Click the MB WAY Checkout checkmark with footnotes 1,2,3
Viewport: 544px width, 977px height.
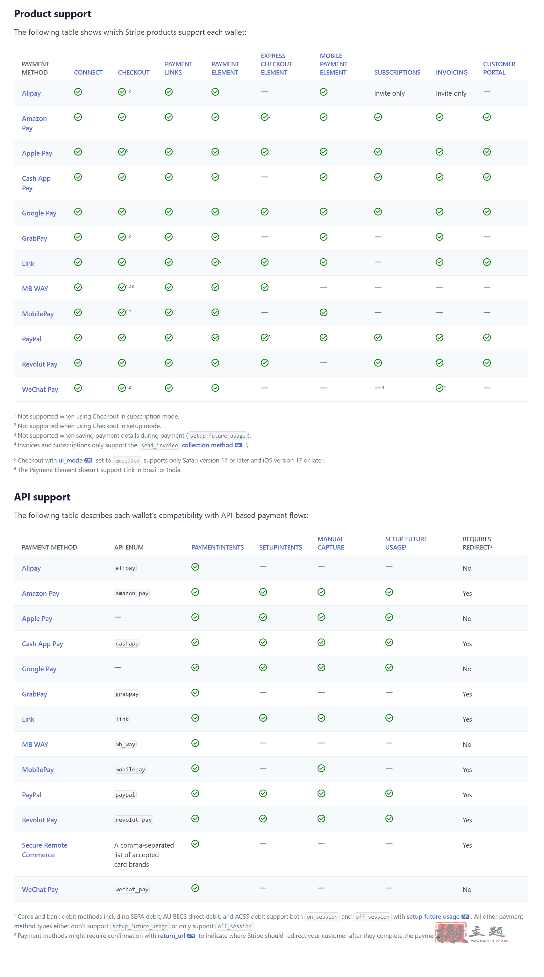click(122, 287)
